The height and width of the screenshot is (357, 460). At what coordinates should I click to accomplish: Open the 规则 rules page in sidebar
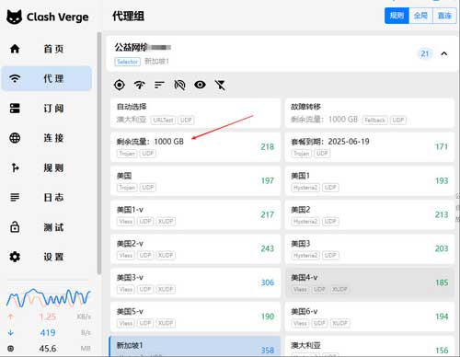(47, 167)
